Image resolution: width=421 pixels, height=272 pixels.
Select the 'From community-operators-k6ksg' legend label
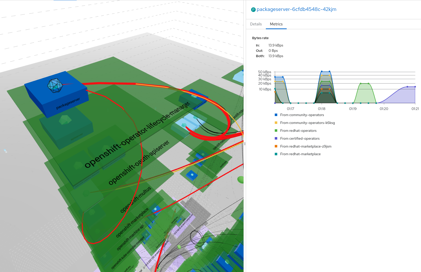pyautogui.click(x=307, y=123)
